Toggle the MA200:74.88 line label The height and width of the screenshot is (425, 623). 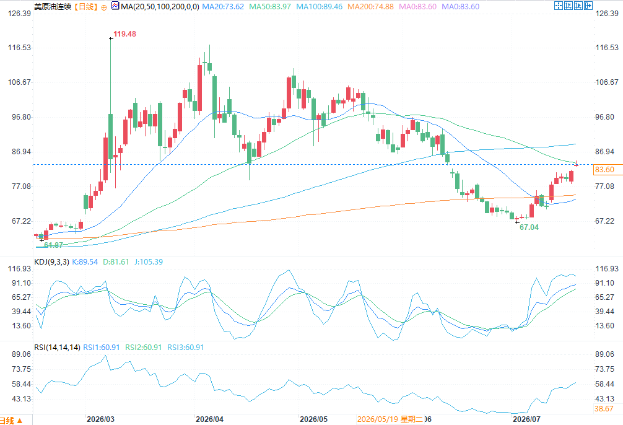370,7
